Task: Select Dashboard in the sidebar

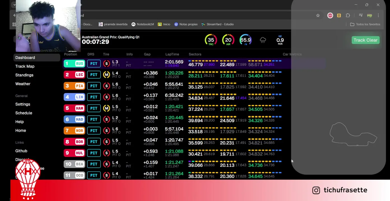Action: coord(37,58)
